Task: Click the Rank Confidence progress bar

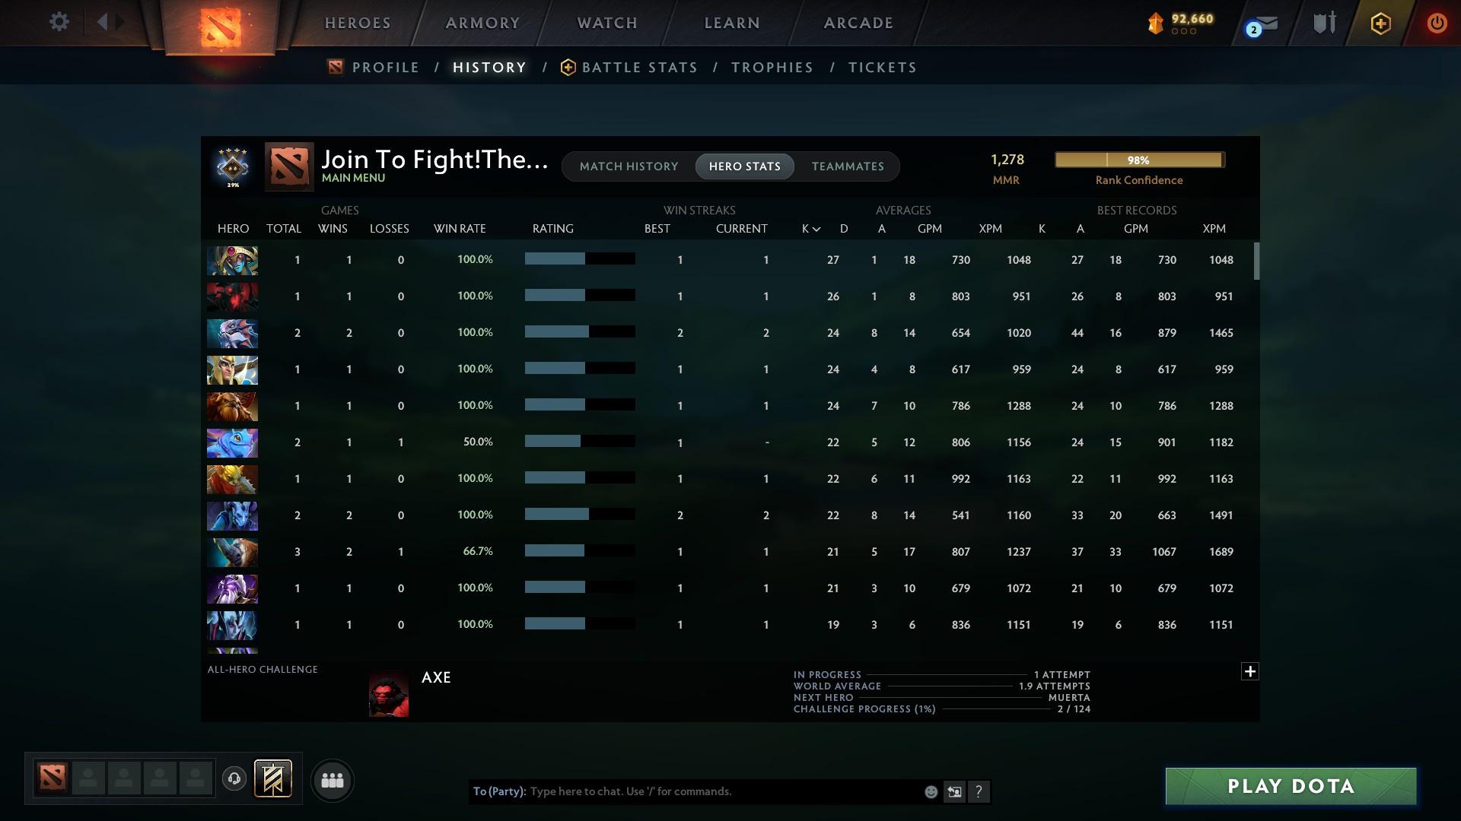Action: 1139,160
